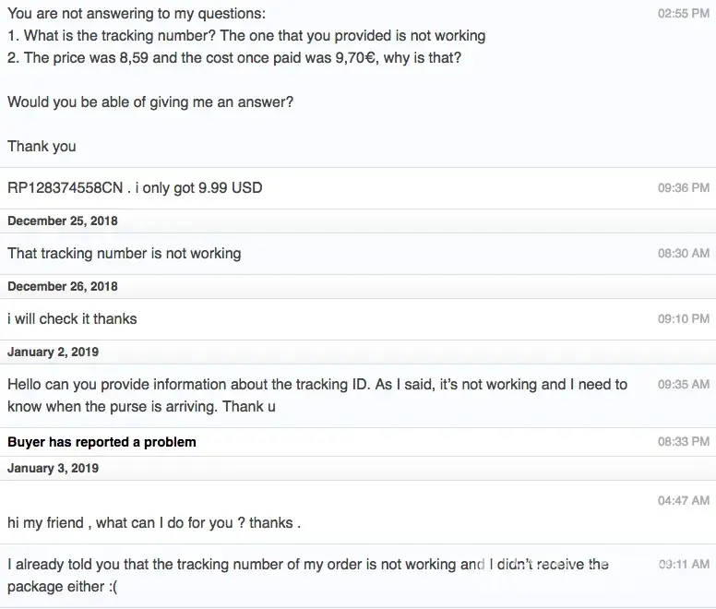Click the 08:30 AM timestamp
716x609 pixels.
click(683, 254)
